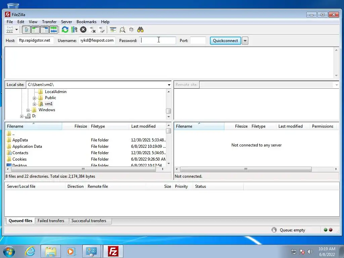344x258 pixels.
Task: Click local file list horizontal scrollbar
Action: pyautogui.click(x=83, y=169)
